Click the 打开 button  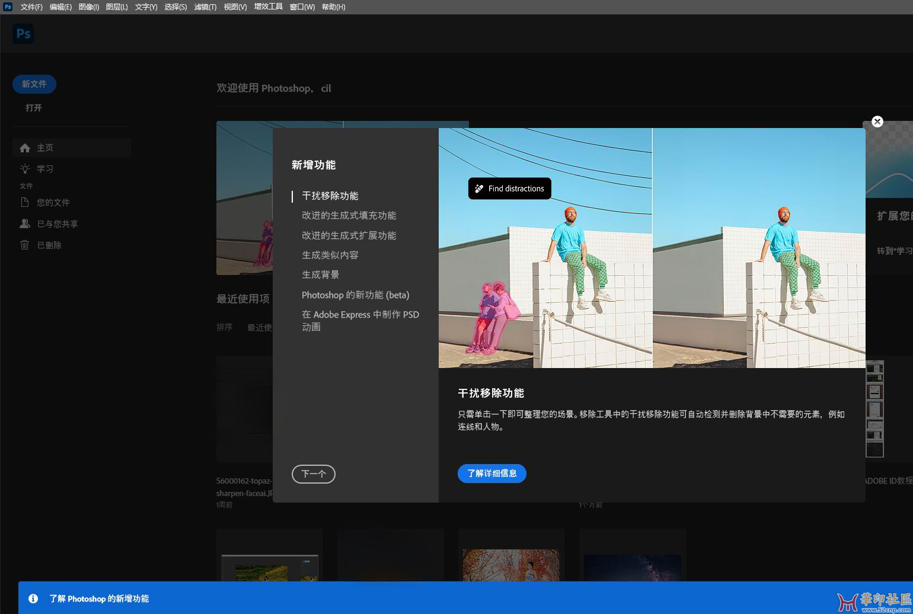34,108
